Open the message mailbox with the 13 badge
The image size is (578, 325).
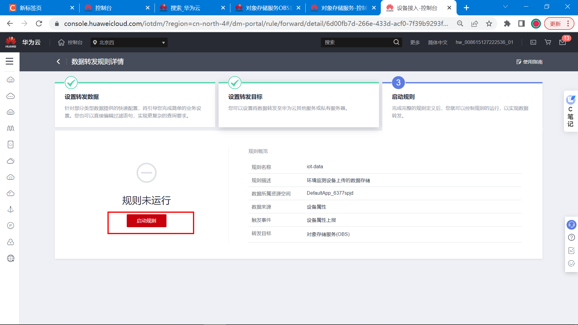click(562, 42)
